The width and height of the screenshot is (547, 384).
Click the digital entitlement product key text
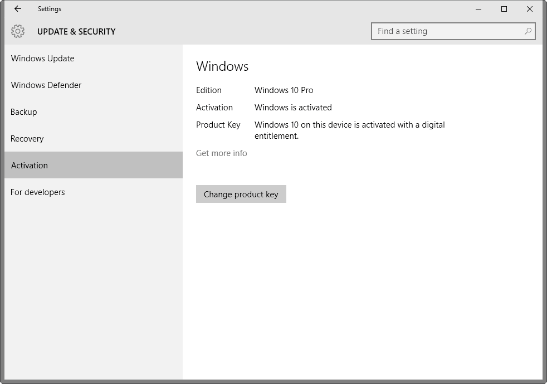tap(350, 130)
